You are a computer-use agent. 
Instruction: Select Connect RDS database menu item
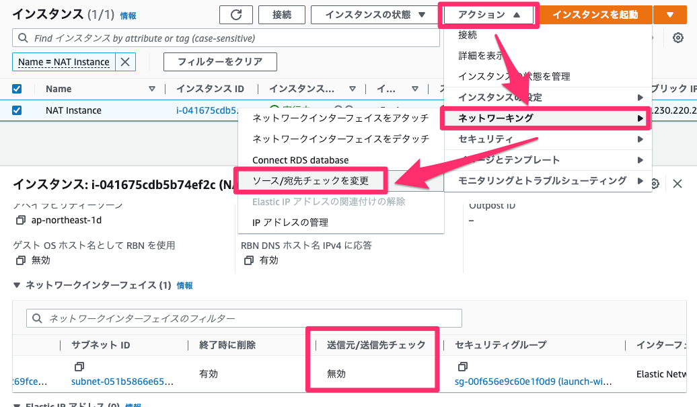(340, 160)
